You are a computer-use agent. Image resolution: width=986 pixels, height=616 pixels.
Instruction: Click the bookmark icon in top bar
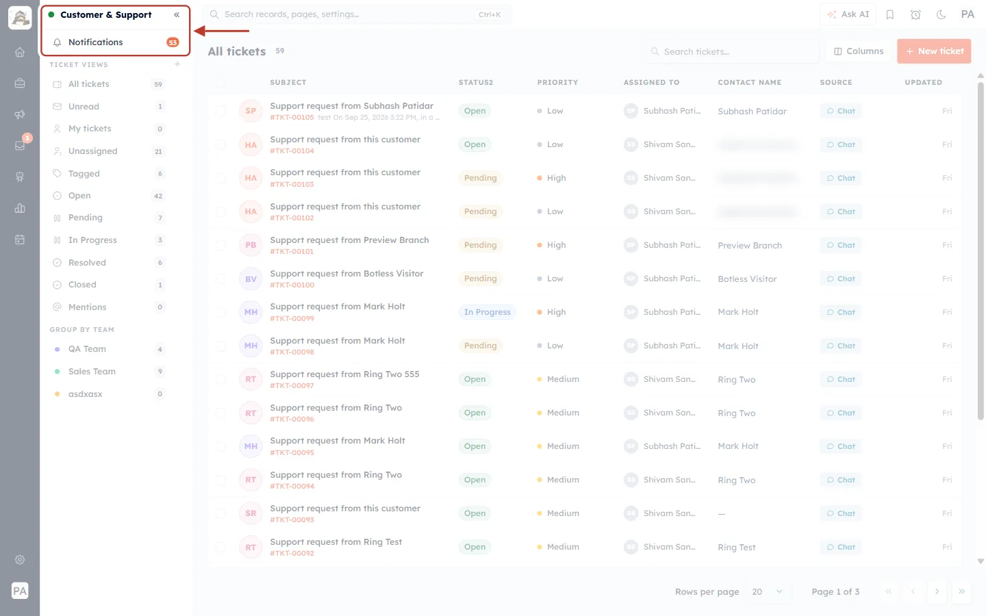click(890, 14)
